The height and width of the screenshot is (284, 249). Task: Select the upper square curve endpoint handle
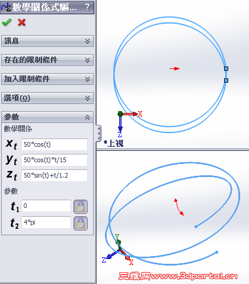pyautogui.click(x=226, y=68)
